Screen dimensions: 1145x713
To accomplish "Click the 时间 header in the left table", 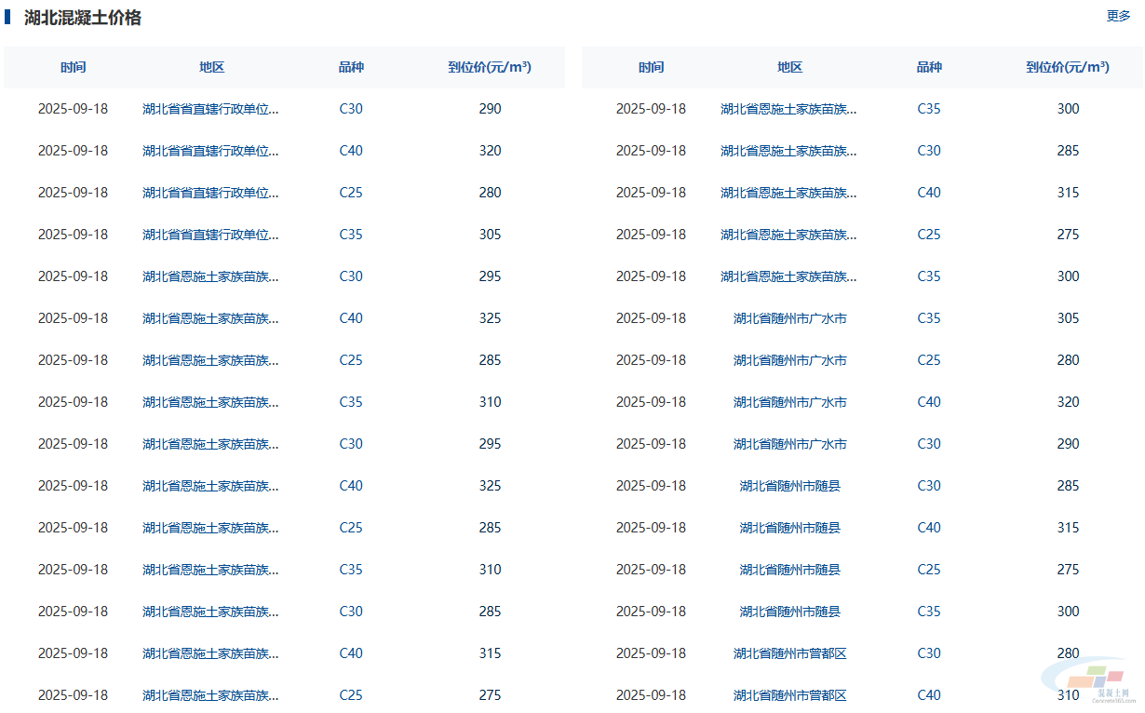I will pyautogui.click(x=73, y=67).
